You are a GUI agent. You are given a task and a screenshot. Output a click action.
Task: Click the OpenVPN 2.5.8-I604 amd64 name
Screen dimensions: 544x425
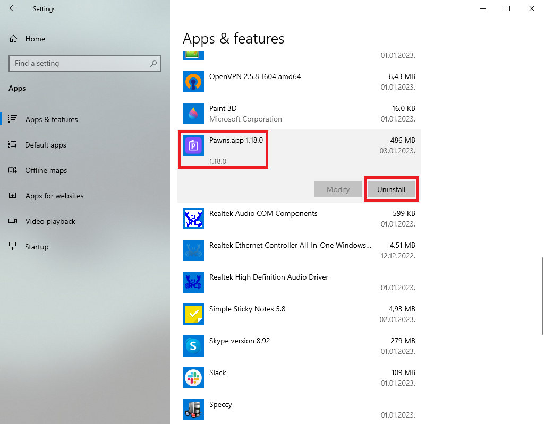(255, 76)
